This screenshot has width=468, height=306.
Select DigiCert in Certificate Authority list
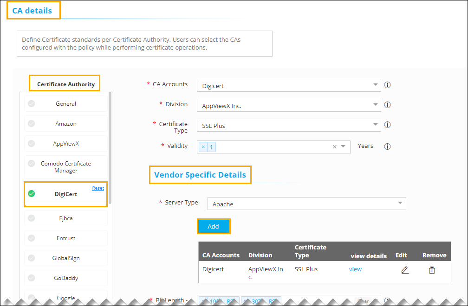tap(65, 194)
